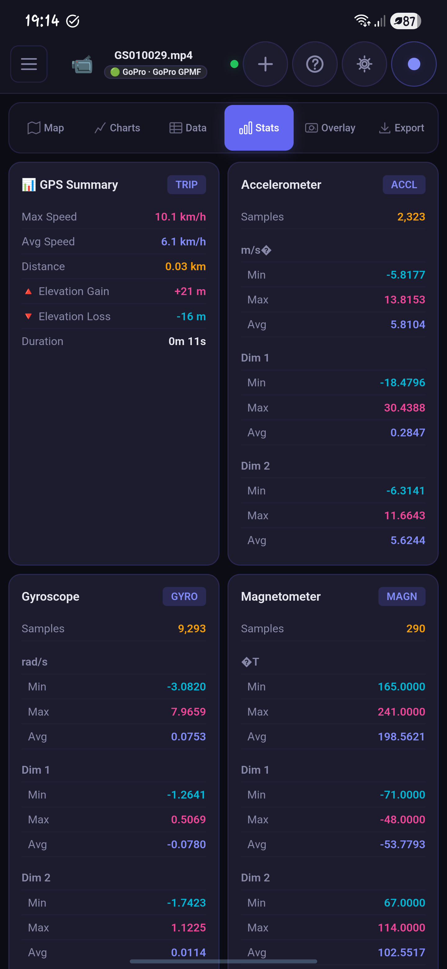Select Duration value 0m 11s
The image size is (447, 969).
187,341
